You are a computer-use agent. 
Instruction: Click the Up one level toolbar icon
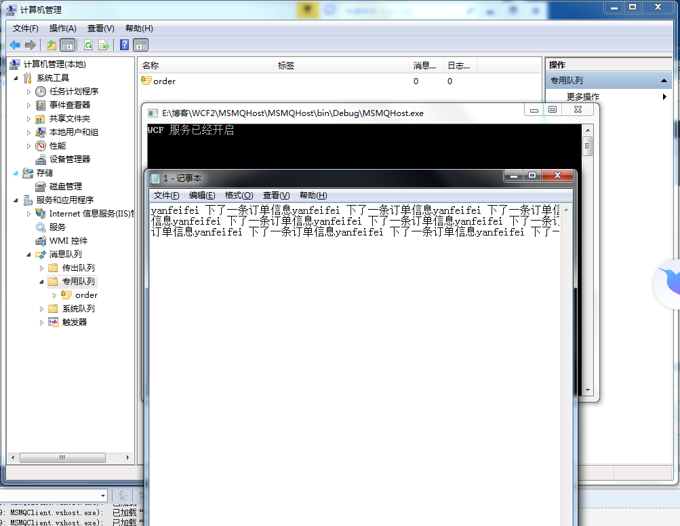point(52,45)
